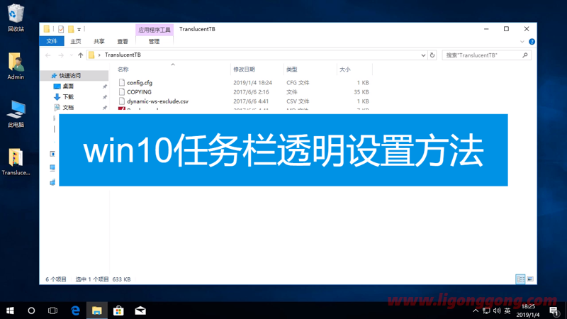Viewport: 567px width, 319px height.
Task: Click the search magnifier icon
Action: pos(525,55)
